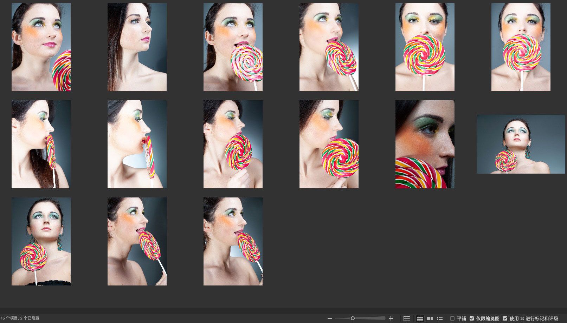Click the plus icon to enlarge thumbnails
567x323 pixels.
point(391,318)
